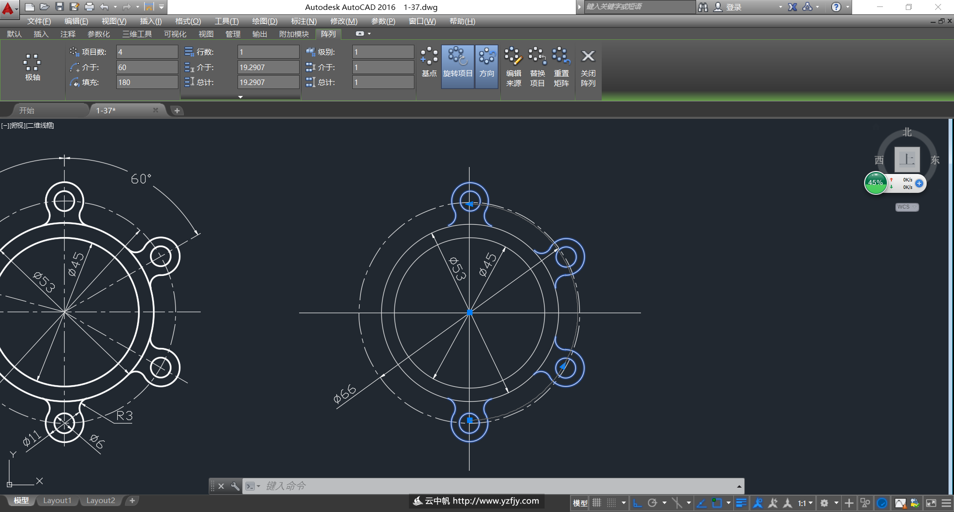Toggle Ortho mode in status bar

(637, 503)
